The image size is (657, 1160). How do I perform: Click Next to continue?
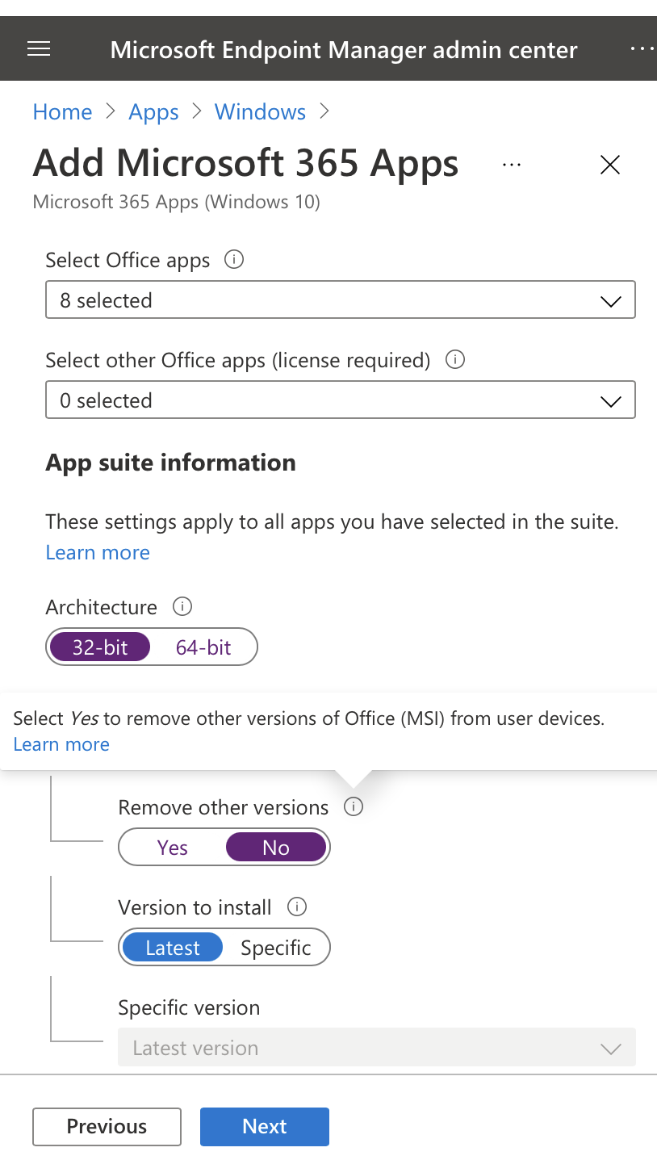(264, 1126)
